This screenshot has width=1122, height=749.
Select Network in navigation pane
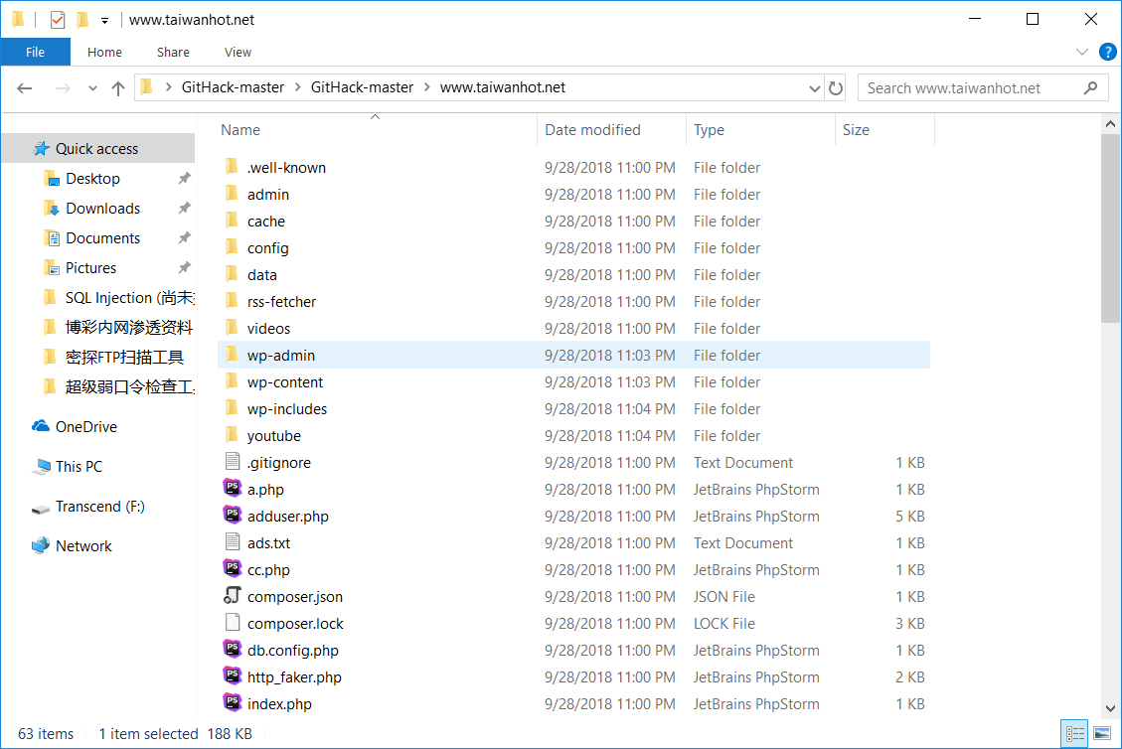tap(83, 545)
